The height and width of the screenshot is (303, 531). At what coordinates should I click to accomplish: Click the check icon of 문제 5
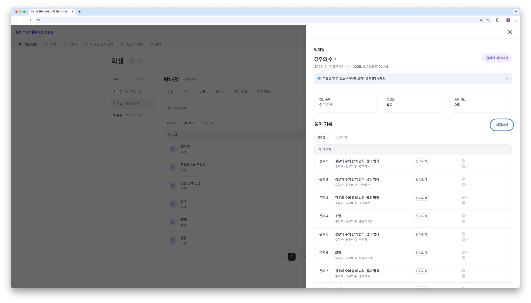pos(463,240)
